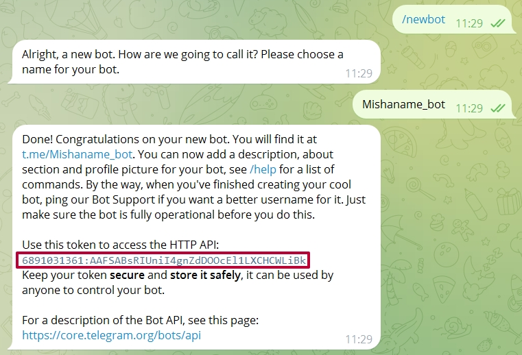Screen dimensions: 522x355
Task: Click the /help command link
Action: coord(263,169)
